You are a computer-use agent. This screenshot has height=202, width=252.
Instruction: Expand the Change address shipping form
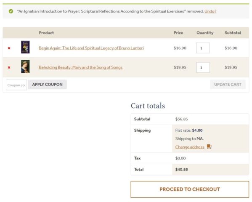pyautogui.click(x=190, y=147)
